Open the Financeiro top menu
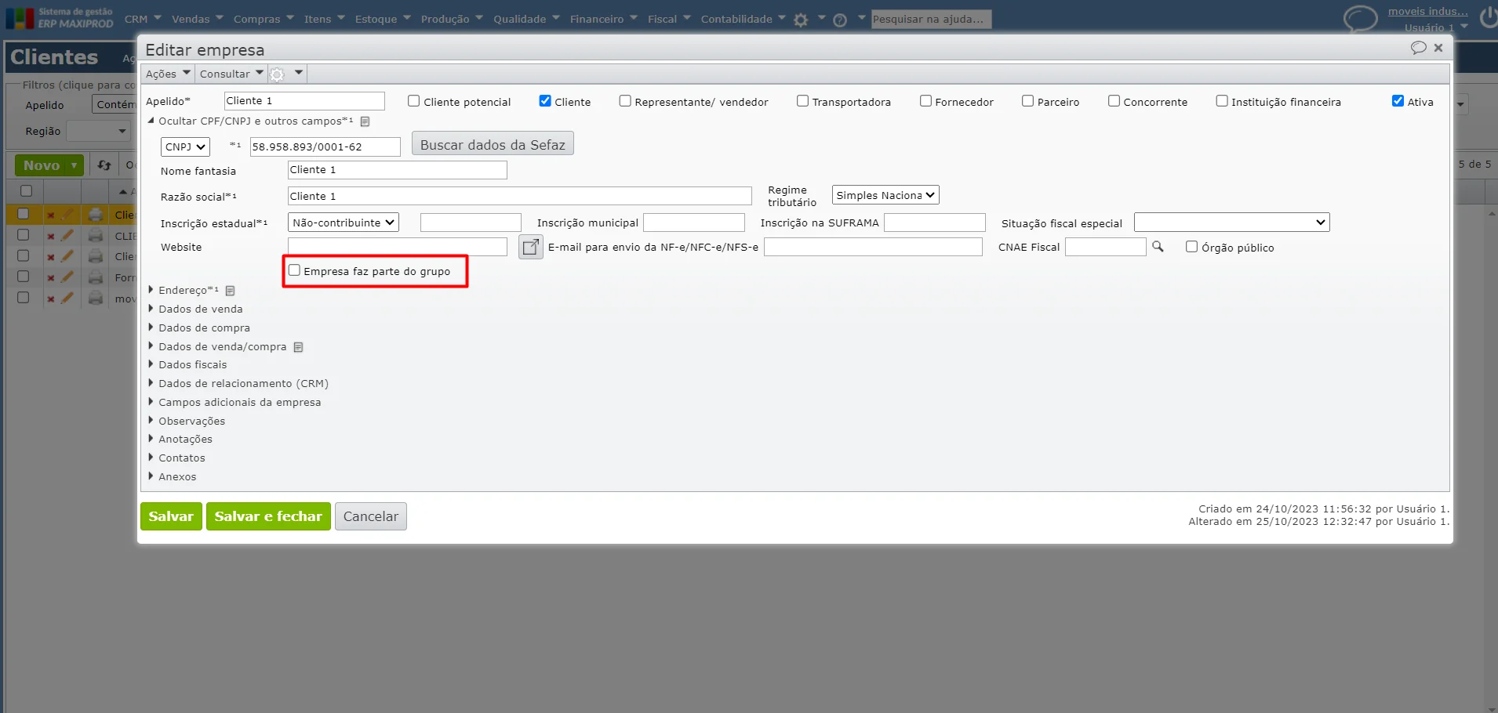This screenshot has width=1498, height=713. 604,19
